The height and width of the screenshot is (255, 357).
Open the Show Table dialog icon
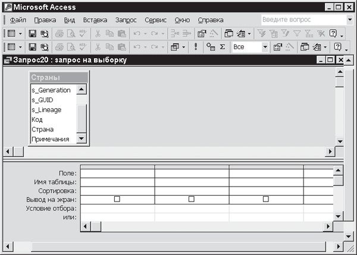point(210,46)
